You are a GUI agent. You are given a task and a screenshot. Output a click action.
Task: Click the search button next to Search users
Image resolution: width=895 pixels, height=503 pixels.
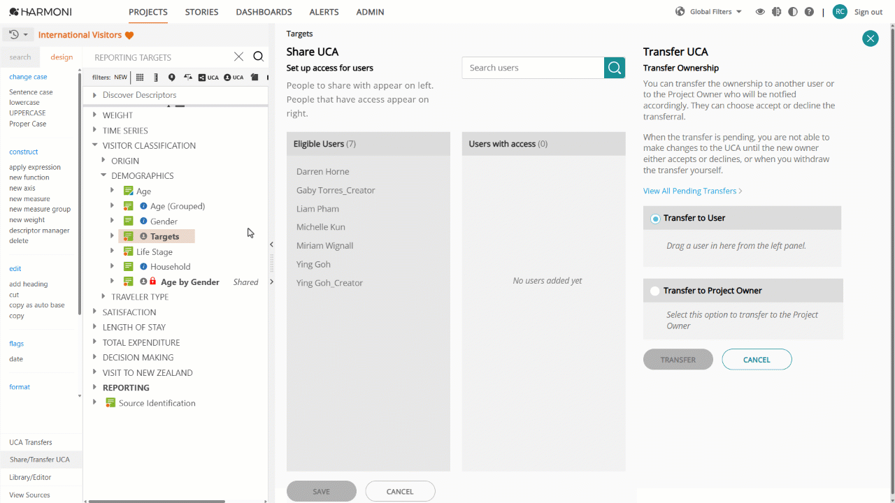pos(615,68)
